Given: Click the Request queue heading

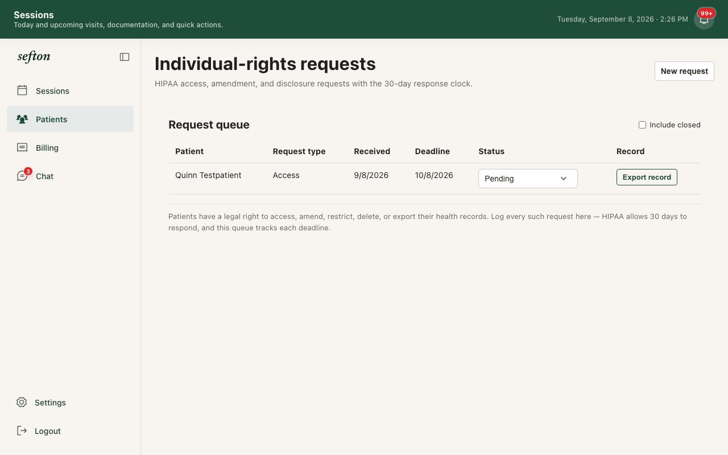Looking at the screenshot, I should pos(209,125).
